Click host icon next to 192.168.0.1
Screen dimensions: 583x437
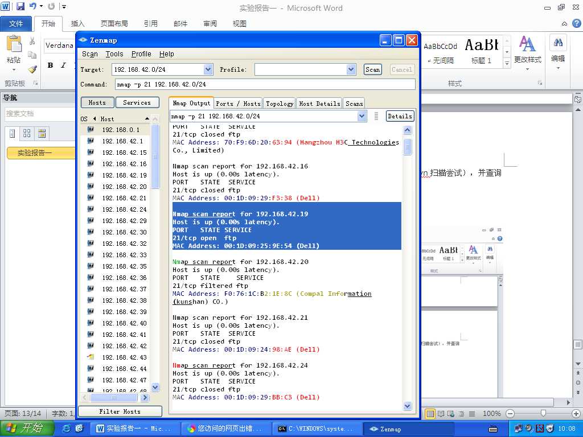pyautogui.click(x=91, y=130)
